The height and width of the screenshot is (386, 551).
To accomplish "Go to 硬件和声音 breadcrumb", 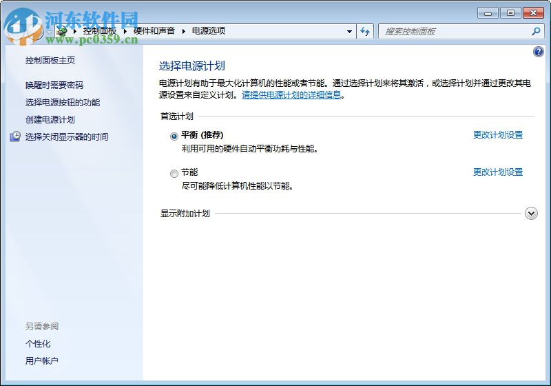I will coord(154,31).
